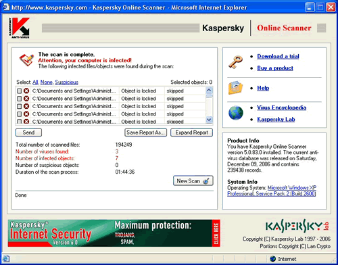
Task: Click the red error icon on second row
Action: click(x=26, y=99)
